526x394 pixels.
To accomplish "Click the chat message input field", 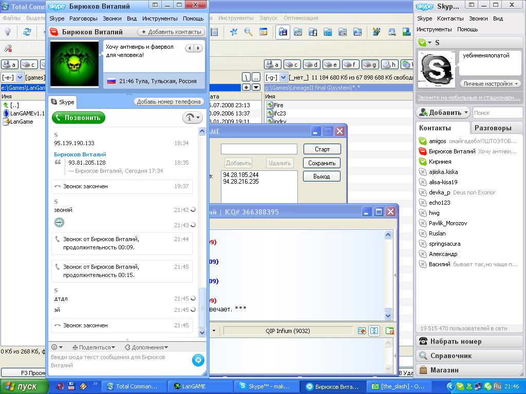I will pyautogui.click(x=119, y=361).
